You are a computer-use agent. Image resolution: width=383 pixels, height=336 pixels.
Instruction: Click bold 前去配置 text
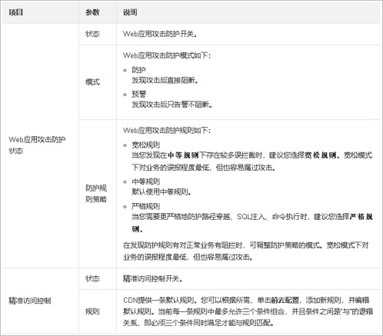285,300
